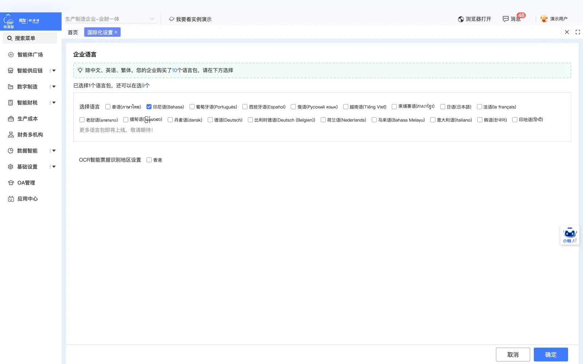The image size is (583, 364).
Task: Click the 应用中心 icon in sidebar
Action: (x=11, y=199)
